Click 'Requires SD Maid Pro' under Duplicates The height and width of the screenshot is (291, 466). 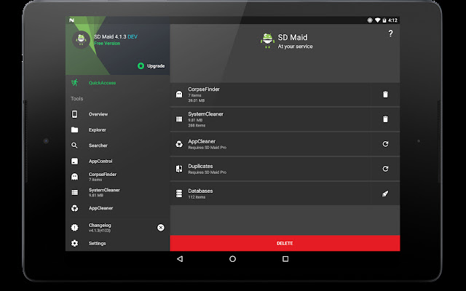207,172
